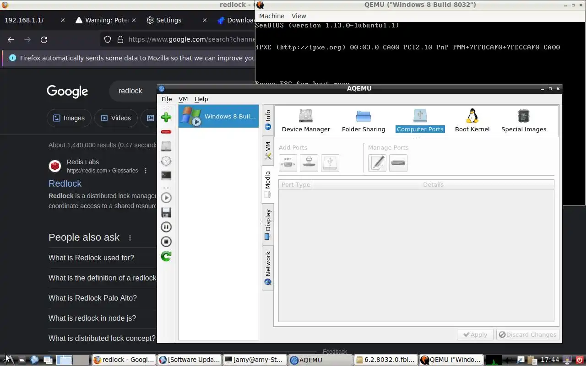Click Discard Changes button
Image resolution: width=586 pixels, height=366 pixels.
tap(527, 334)
